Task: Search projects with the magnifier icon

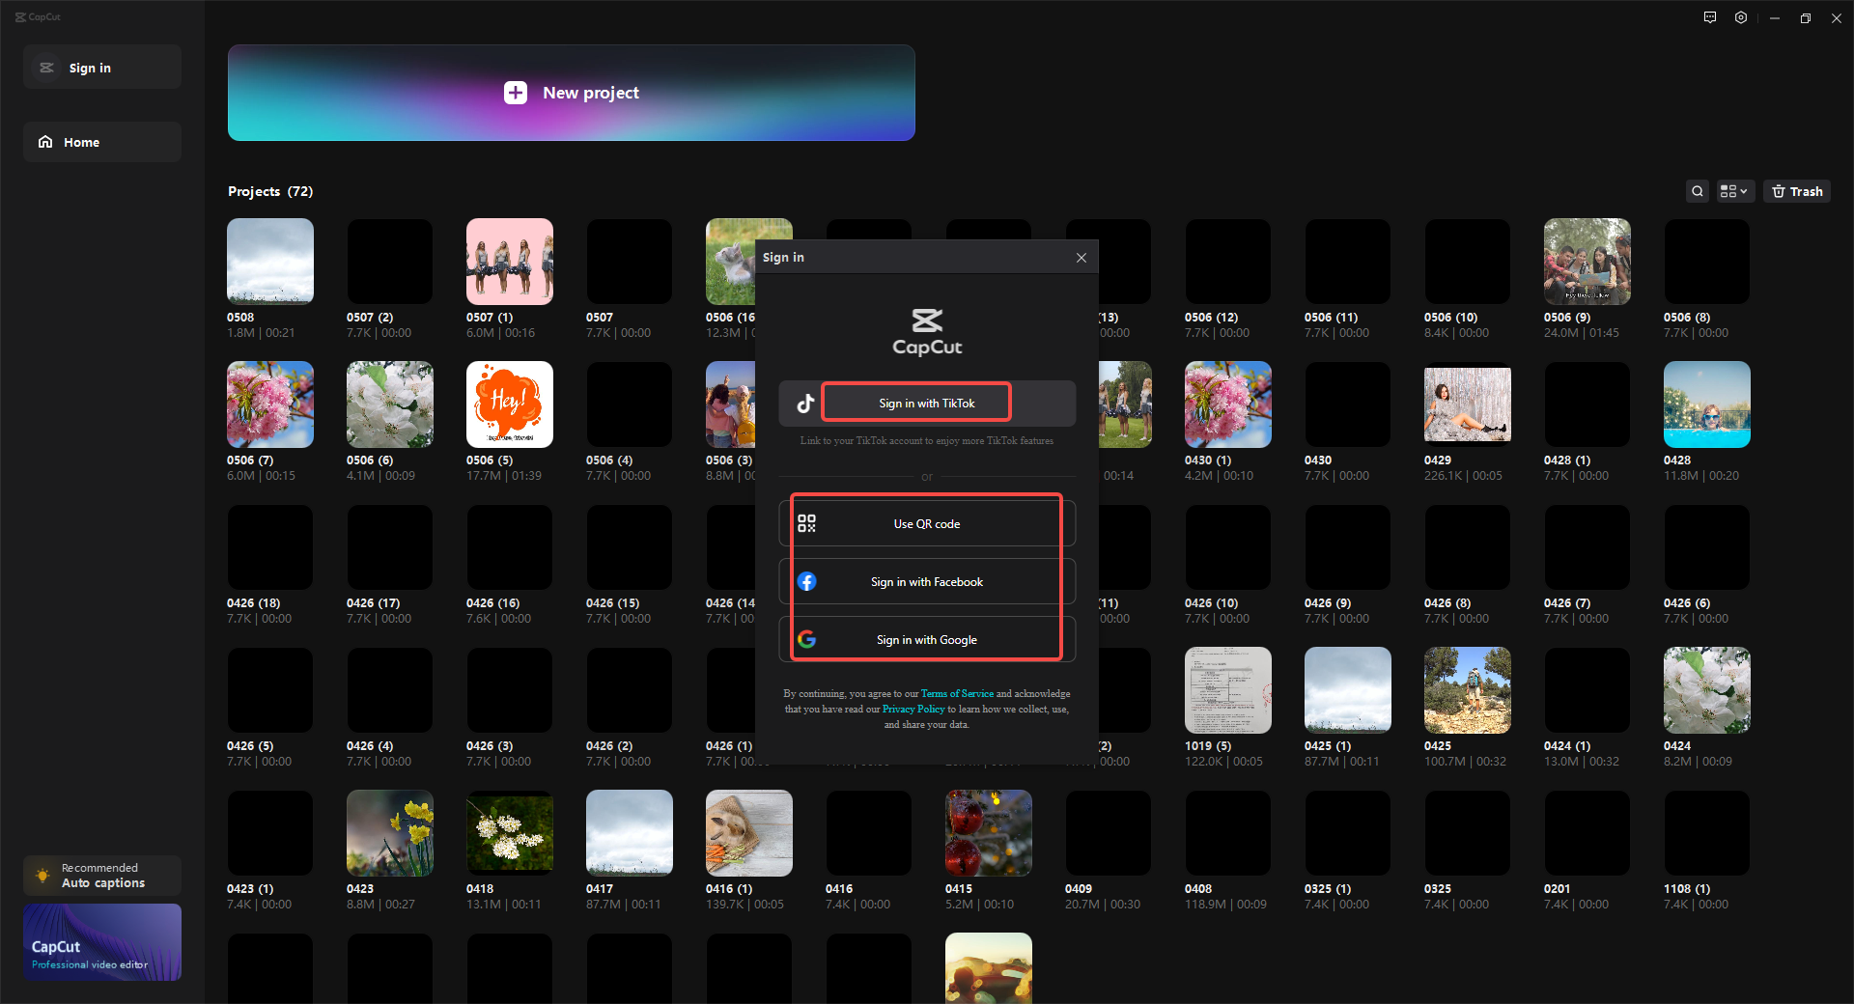Action: click(1698, 191)
